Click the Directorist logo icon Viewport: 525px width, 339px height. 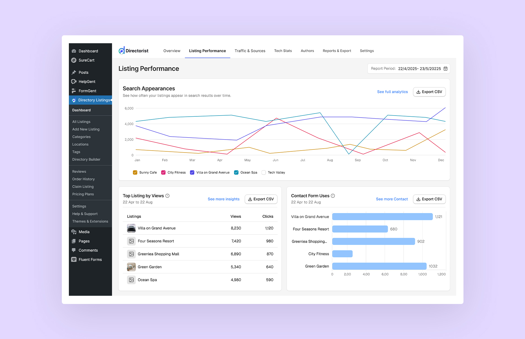[122, 50]
